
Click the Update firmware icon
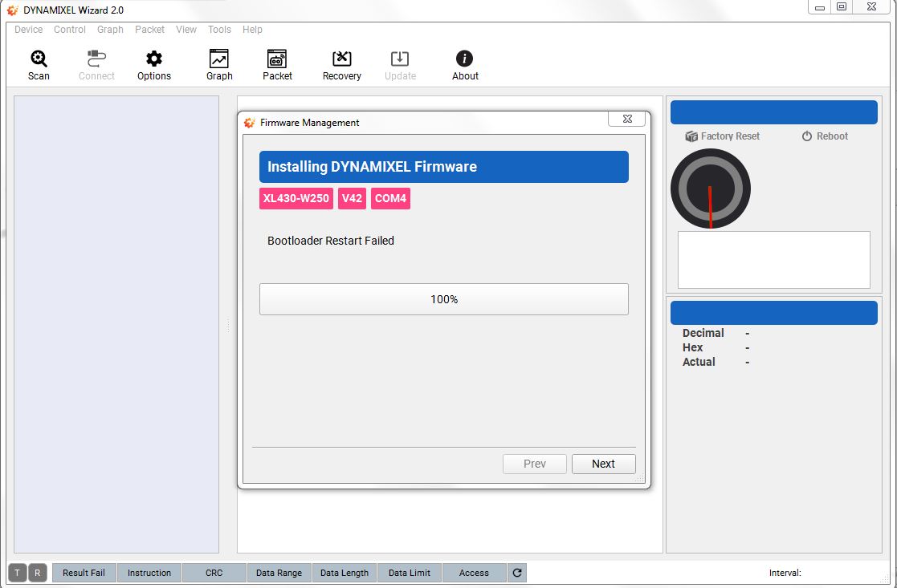pos(400,59)
